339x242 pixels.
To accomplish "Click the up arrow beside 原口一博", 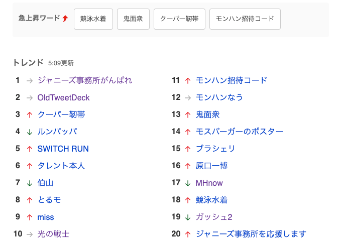I will [188, 166].
